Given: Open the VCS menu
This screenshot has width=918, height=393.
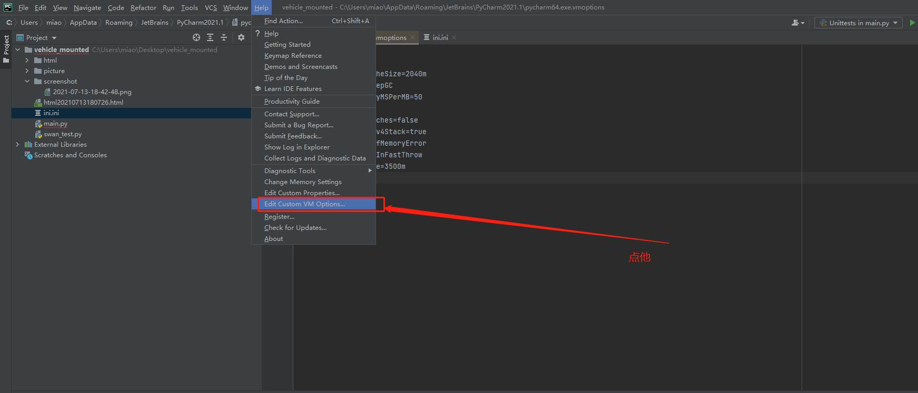Looking at the screenshot, I should click(x=211, y=8).
